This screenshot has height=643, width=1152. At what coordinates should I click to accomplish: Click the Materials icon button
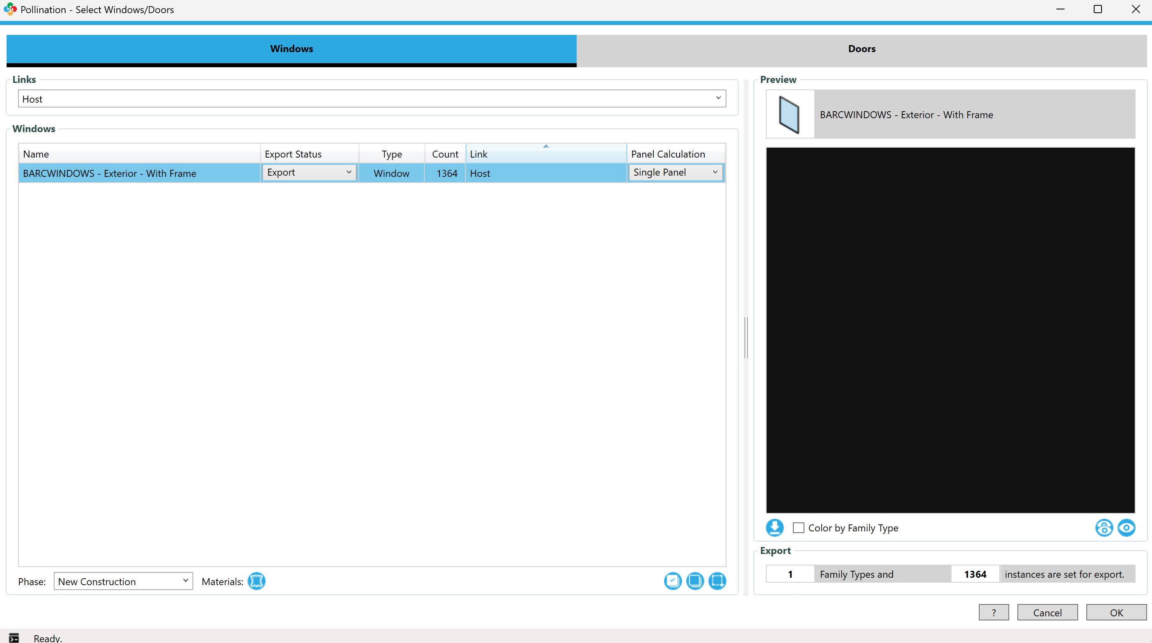[x=256, y=581]
